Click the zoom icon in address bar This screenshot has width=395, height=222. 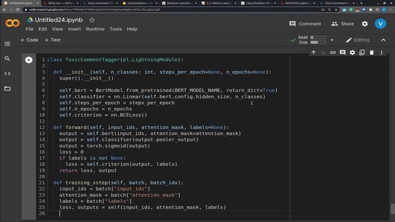330,10
